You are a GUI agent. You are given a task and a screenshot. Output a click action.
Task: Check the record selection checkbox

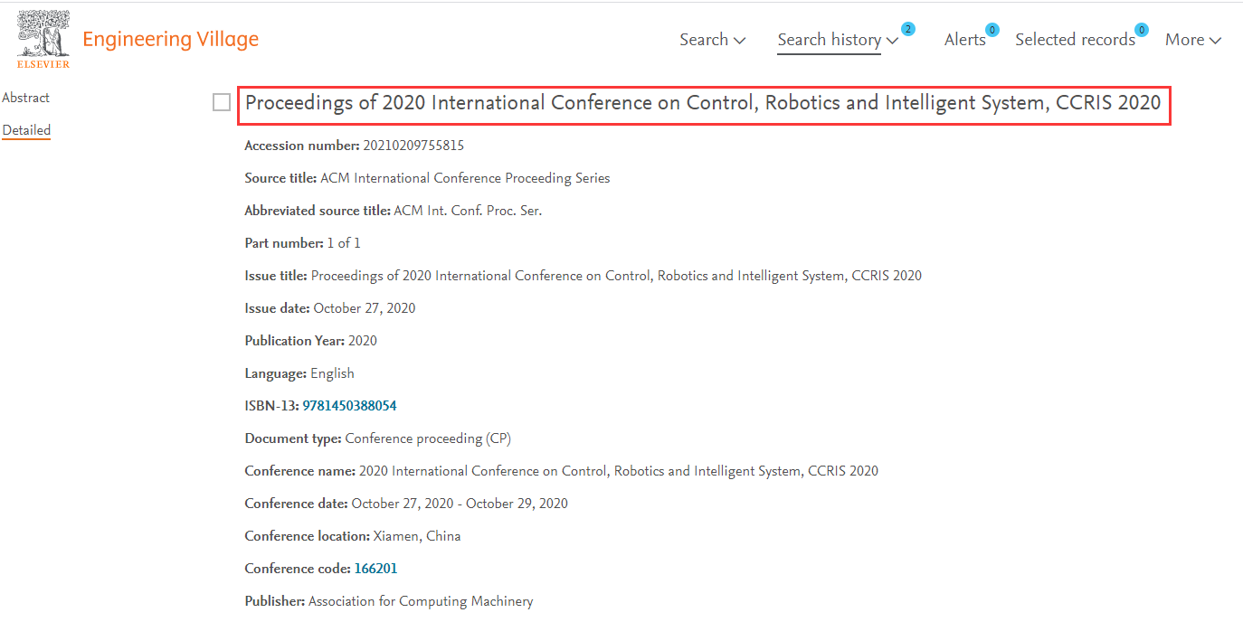point(222,103)
